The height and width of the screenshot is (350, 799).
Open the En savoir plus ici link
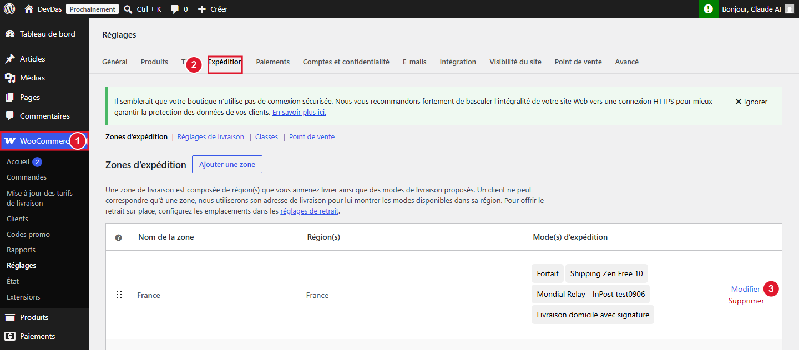(x=299, y=112)
